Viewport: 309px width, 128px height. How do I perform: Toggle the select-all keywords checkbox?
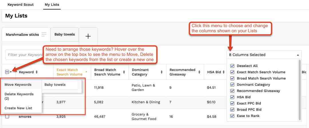7,72
